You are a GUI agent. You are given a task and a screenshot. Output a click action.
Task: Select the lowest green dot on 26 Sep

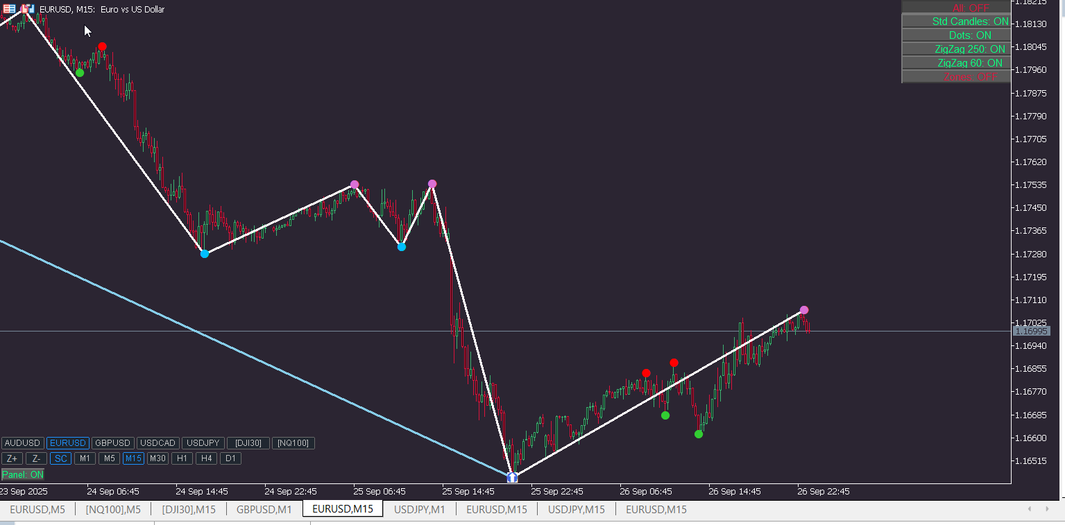click(x=699, y=434)
